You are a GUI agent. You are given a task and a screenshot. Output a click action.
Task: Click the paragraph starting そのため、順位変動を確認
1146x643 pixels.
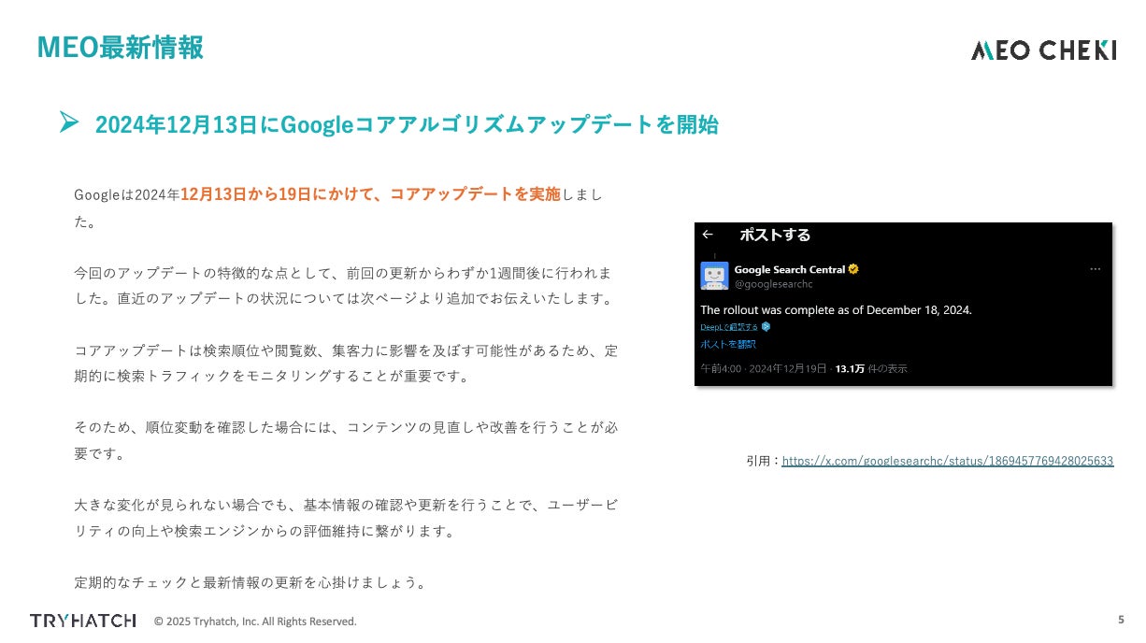pyautogui.click(x=345, y=440)
